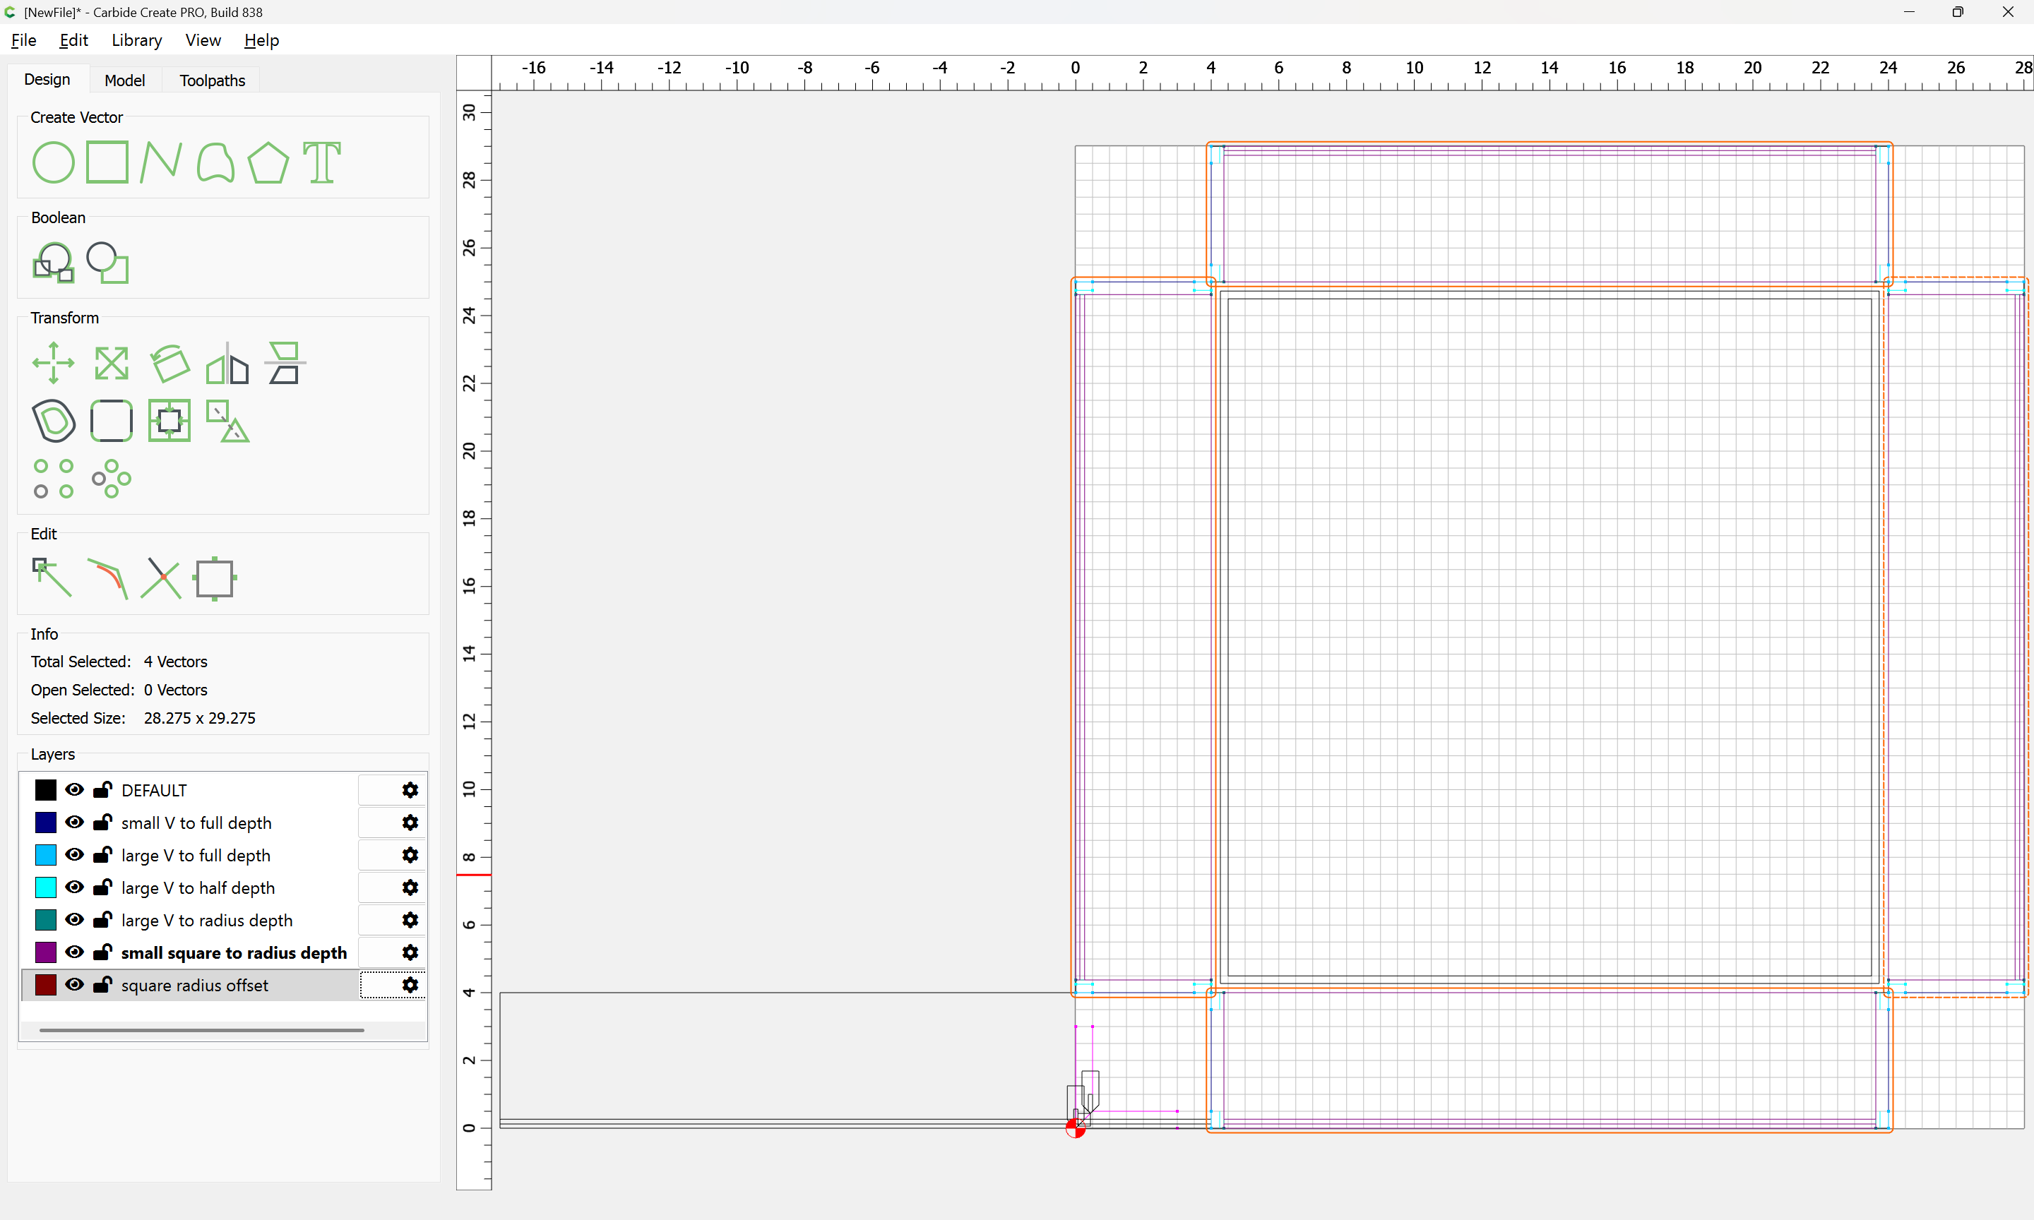
Task: Click the Boolean union icon
Action: (53, 263)
